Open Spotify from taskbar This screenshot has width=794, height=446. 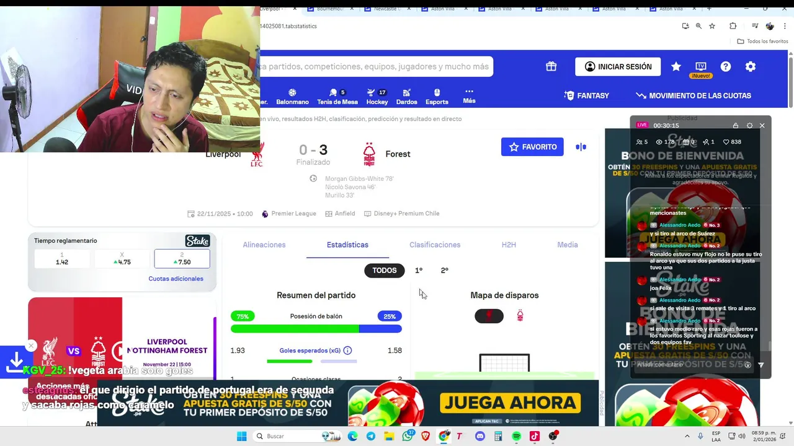[517, 436]
